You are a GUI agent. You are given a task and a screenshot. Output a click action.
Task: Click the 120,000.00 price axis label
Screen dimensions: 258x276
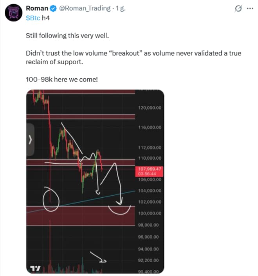pos(150,108)
